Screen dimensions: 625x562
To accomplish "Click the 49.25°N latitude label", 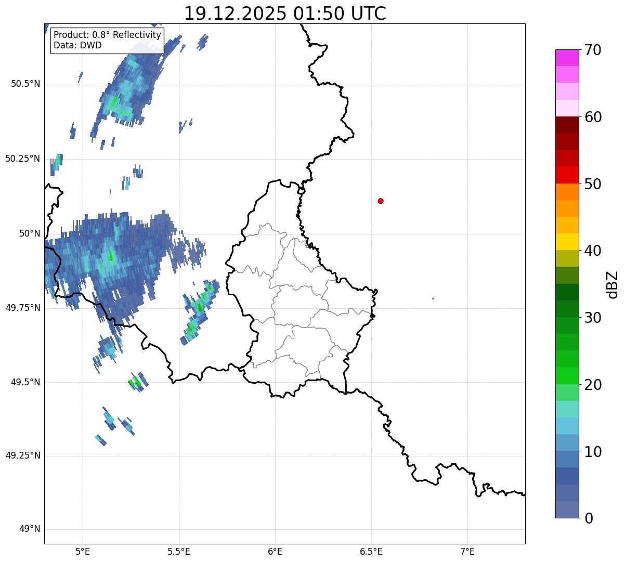I will point(23,456).
